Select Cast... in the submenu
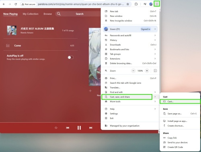201x152 pixels. 180,101
